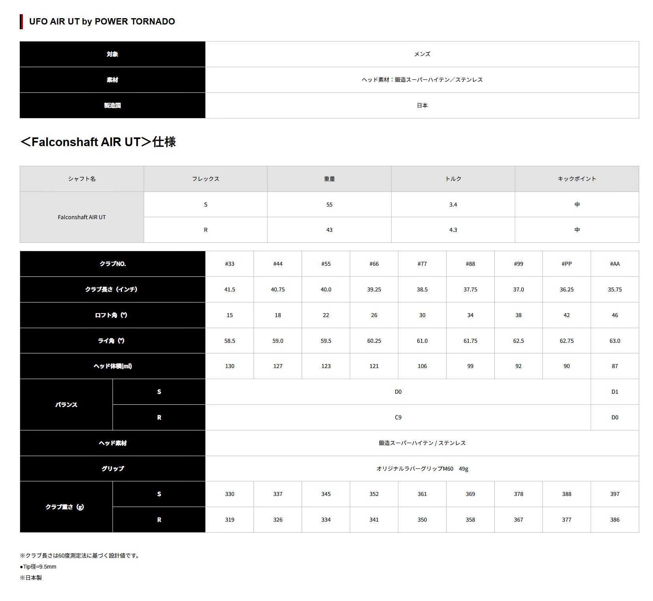The width and height of the screenshot is (653, 601).
Task: Click the "Falconshaft AIR UT" shaft name cell
Action: coord(82,217)
